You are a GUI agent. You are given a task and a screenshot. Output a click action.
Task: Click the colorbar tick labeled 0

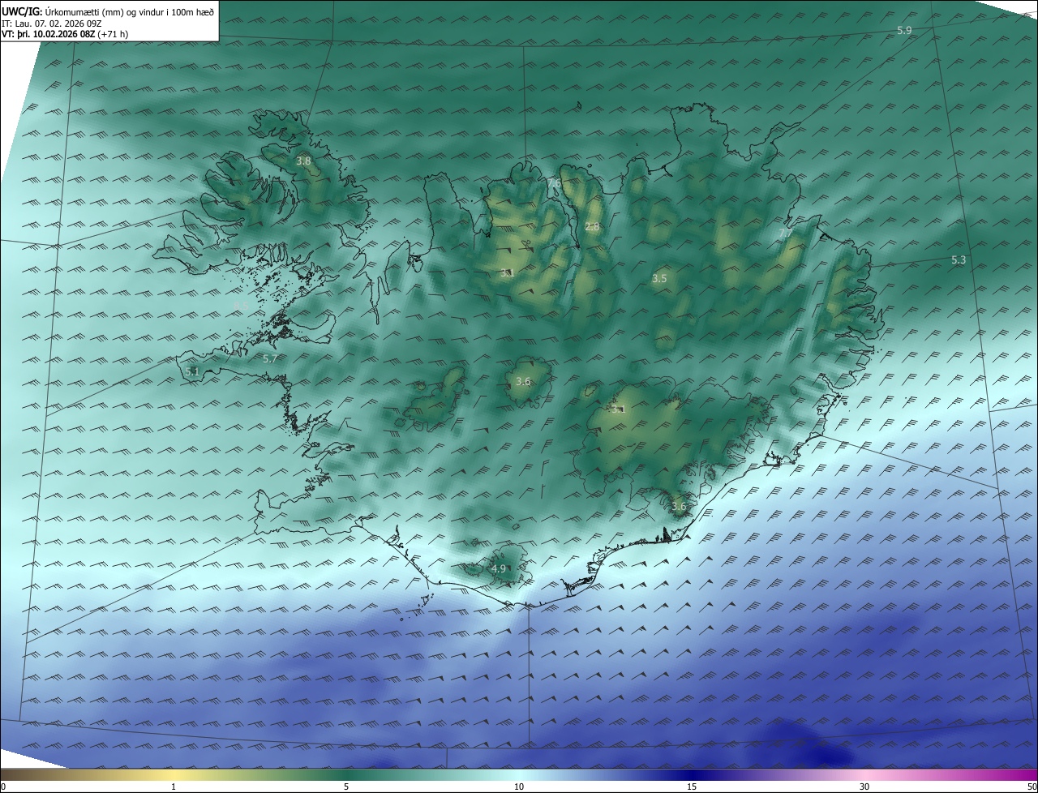3,787
